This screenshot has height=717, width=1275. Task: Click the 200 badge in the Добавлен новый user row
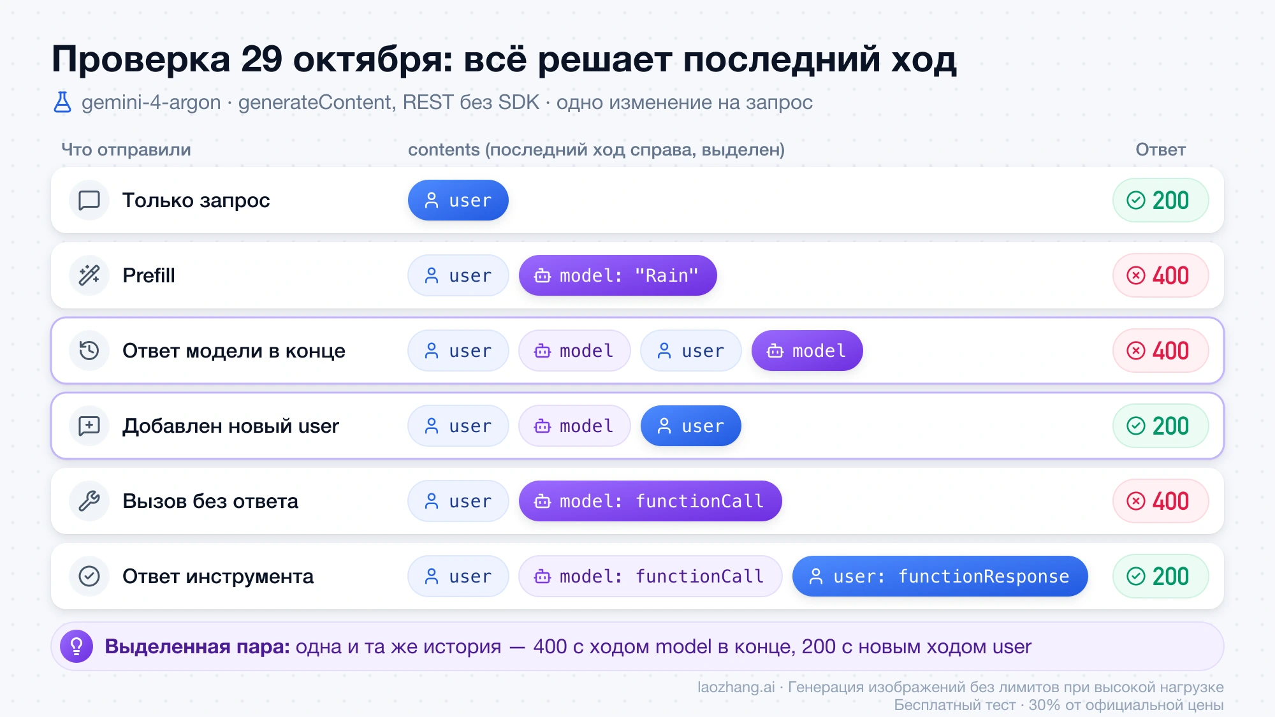(x=1160, y=426)
